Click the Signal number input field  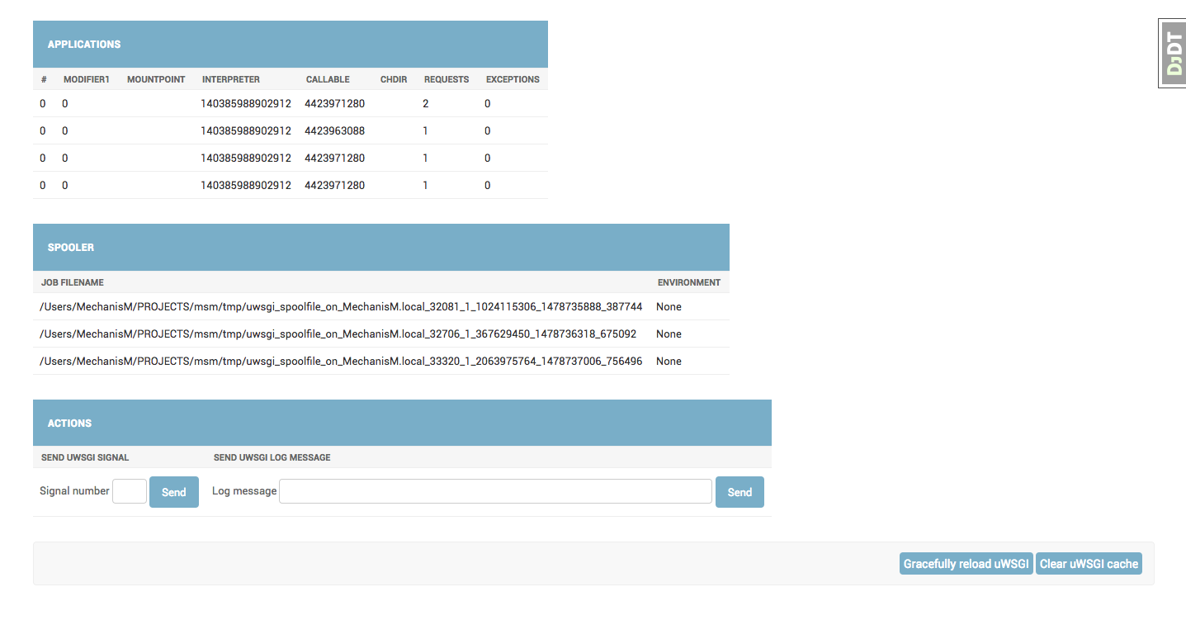click(130, 491)
